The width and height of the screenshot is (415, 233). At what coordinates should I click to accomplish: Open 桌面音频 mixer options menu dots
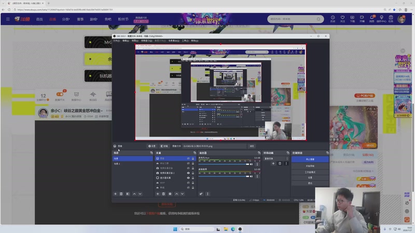click(x=257, y=176)
